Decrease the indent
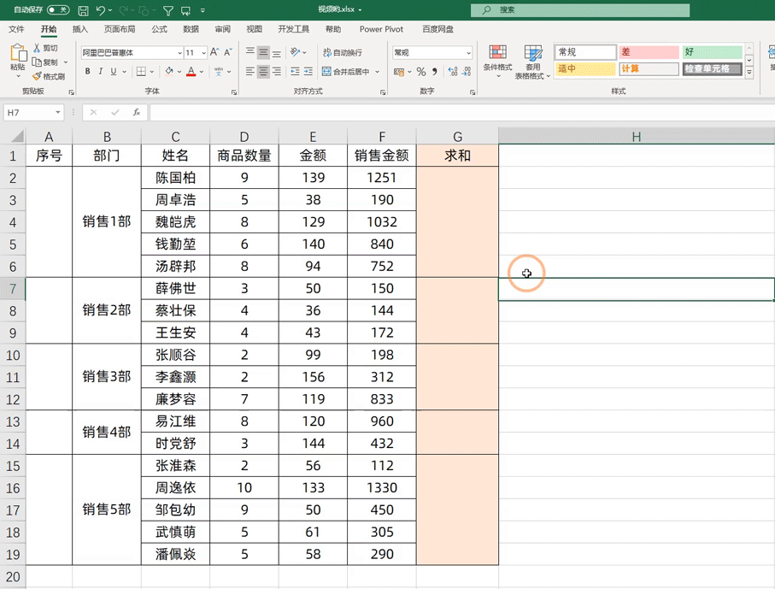This screenshot has width=775, height=589. (295, 71)
